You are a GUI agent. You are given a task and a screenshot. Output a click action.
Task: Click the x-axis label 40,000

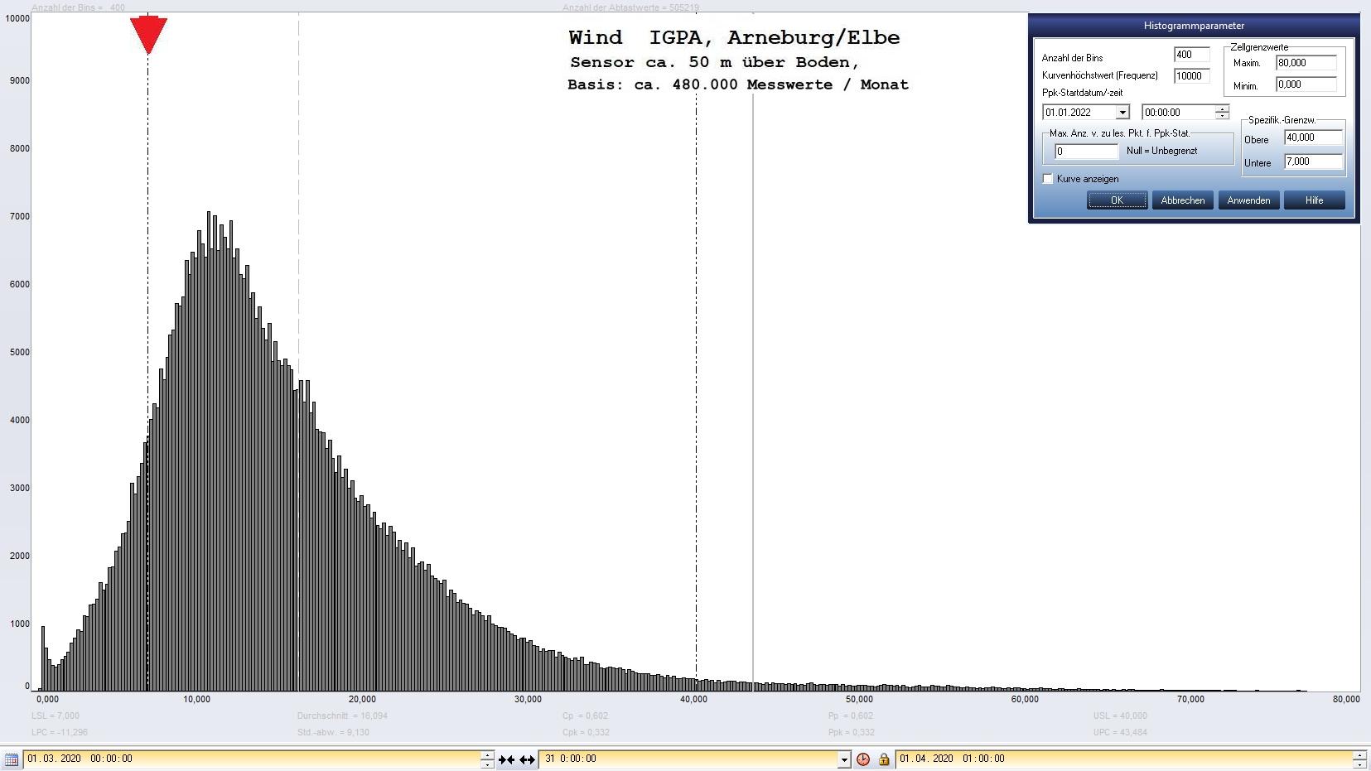694,700
